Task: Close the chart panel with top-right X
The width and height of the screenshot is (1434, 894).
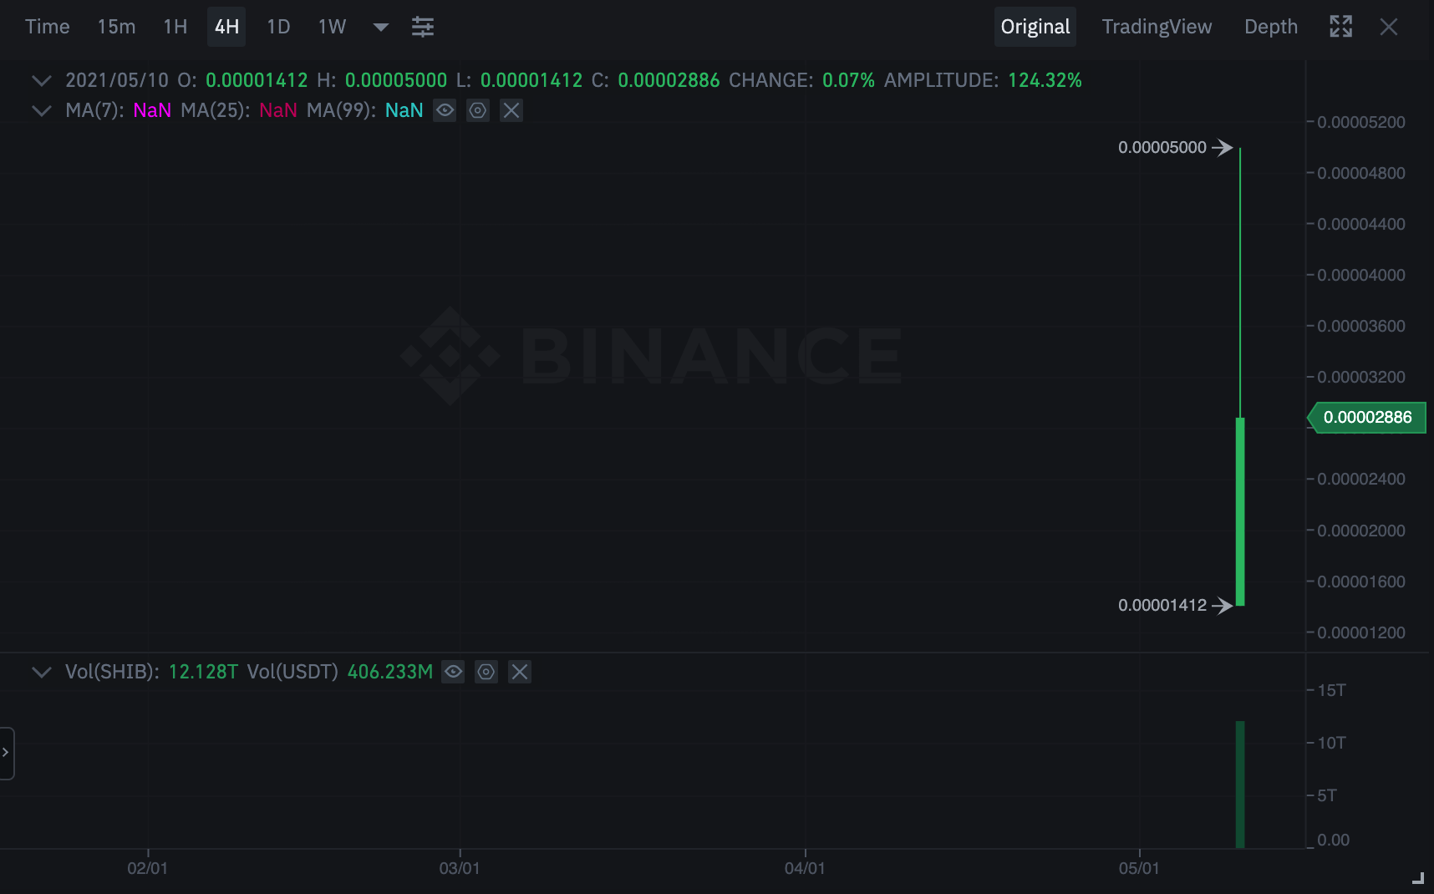Action: click(1389, 27)
